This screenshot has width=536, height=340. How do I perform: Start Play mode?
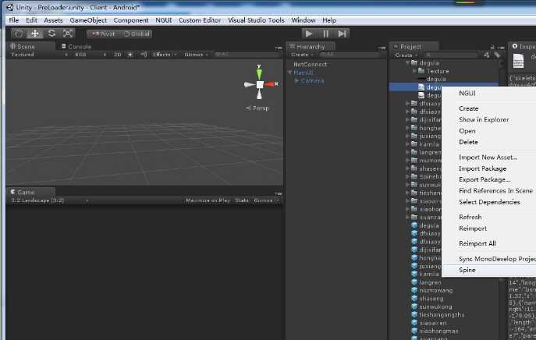(x=309, y=34)
